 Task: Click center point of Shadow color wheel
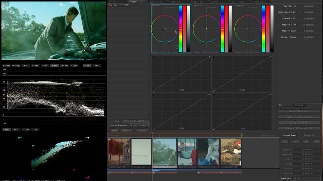point(165,29)
